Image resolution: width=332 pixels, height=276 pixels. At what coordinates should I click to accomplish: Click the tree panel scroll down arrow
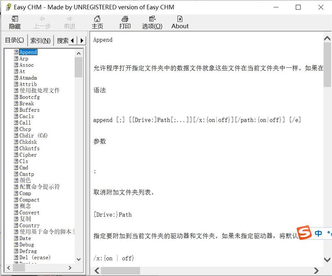coord(78,259)
